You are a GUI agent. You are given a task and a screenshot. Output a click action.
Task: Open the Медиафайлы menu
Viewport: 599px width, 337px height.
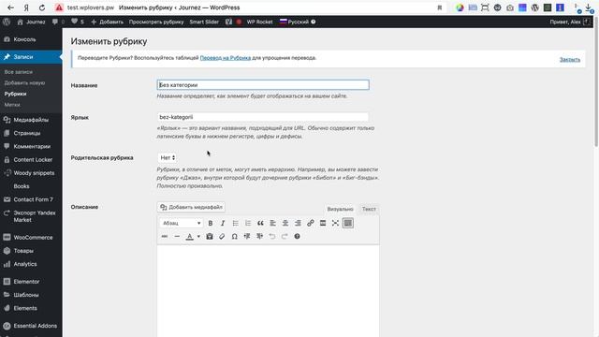[31, 120]
